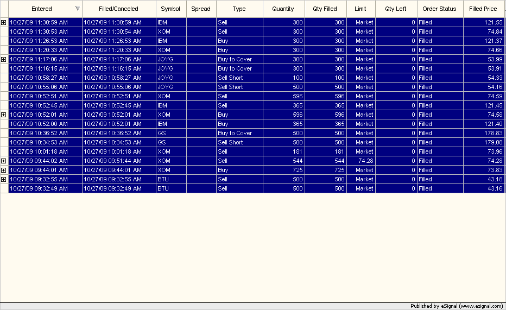Select entered time 10/27/09 10:55:06 AM

point(45,87)
